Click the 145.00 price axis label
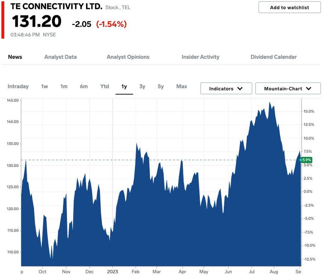Screen dimensions: 323x276 click(13, 100)
